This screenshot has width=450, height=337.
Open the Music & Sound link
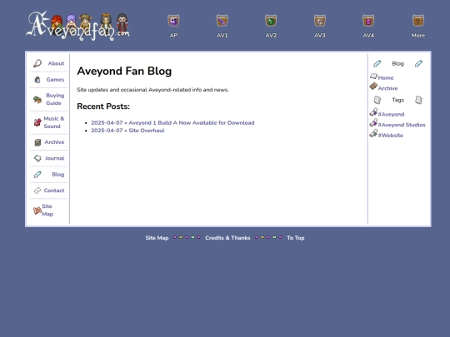[x=53, y=122]
